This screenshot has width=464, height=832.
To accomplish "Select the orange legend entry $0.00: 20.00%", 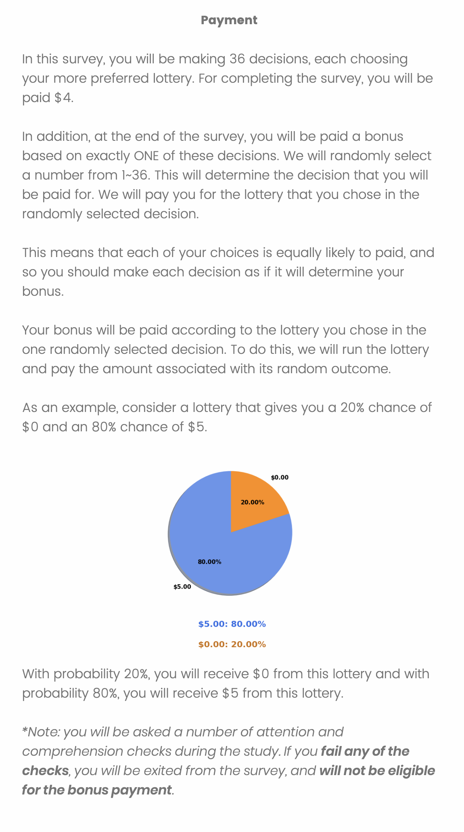I will pos(232,644).
